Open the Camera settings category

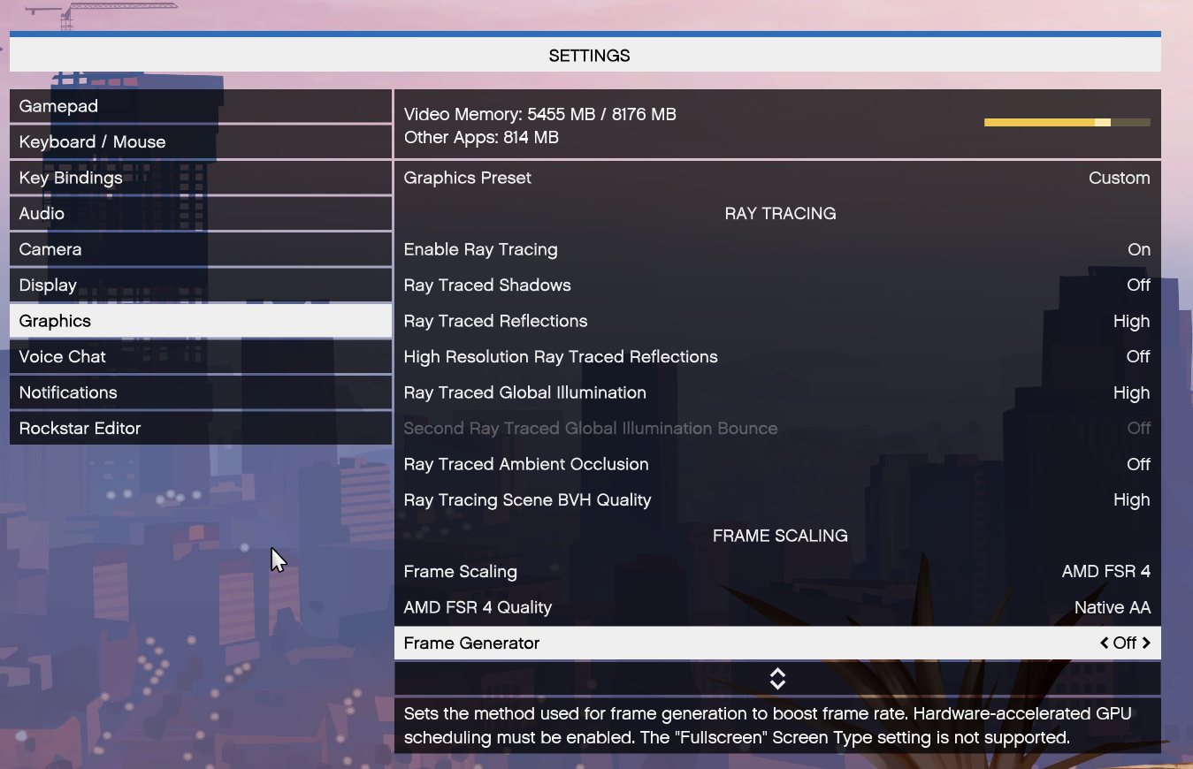point(201,249)
